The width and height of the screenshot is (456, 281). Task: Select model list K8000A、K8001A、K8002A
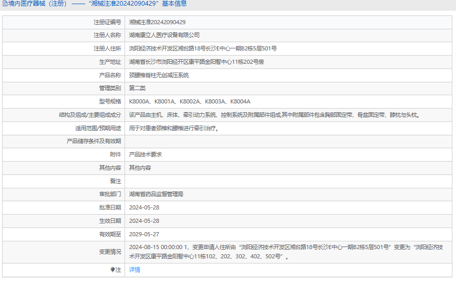pos(190,101)
